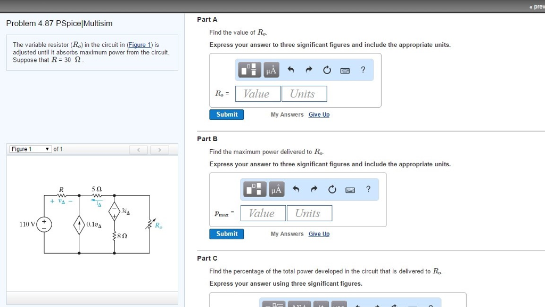This screenshot has height=307, width=545.
Task: Submit the Part A answer
Action: pos(226,114)
